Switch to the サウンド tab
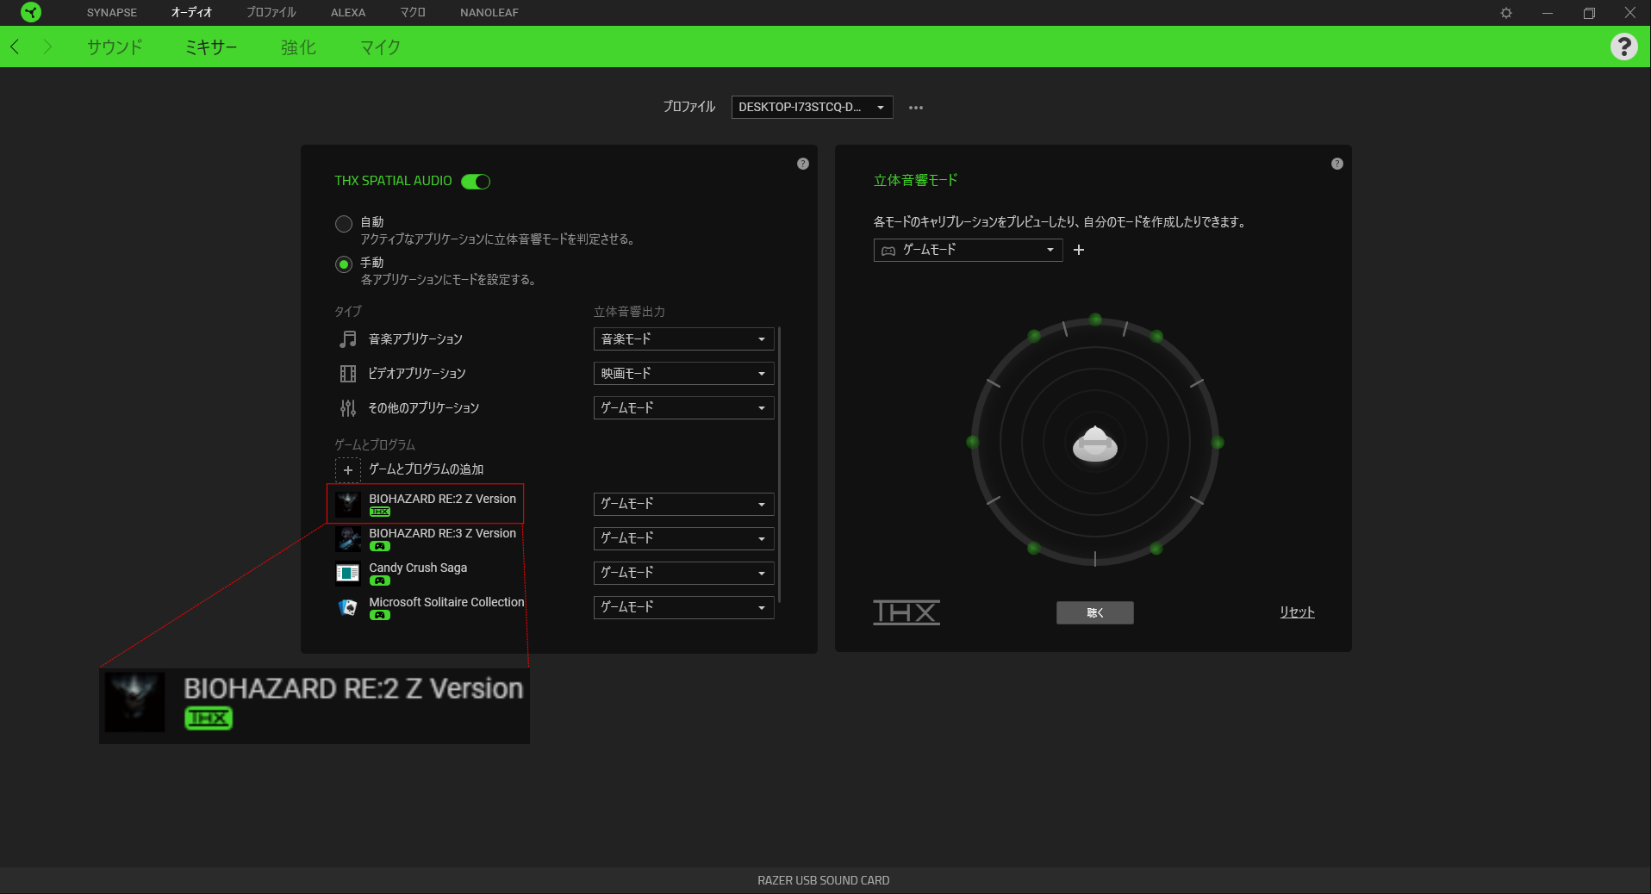Image resolution: width=1651 pixels, height=894 pixels. tap(115, 47)
